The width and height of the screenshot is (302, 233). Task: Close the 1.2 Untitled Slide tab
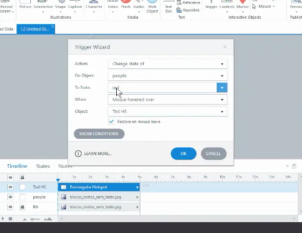click(x=53, y=27)
